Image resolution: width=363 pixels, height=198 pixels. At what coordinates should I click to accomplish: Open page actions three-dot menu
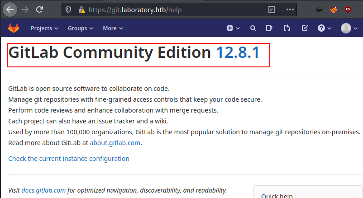coord(290,9)
